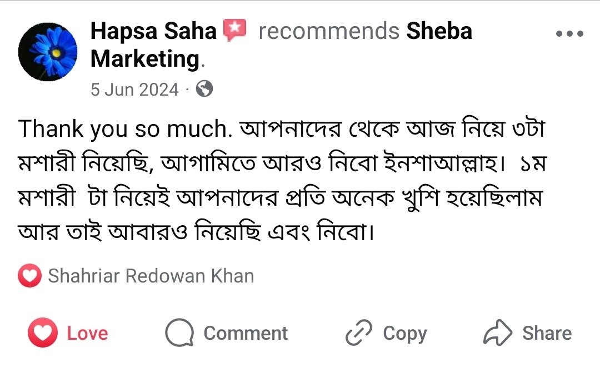The height and width of the screenshot is (367, 600).
Task: View reactions from Shahriar Redowan Khan
Action: [151, 276]
